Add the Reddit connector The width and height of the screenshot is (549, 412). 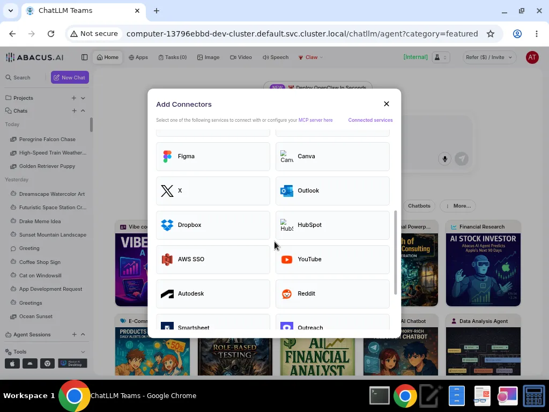click(x=332, y=293)
